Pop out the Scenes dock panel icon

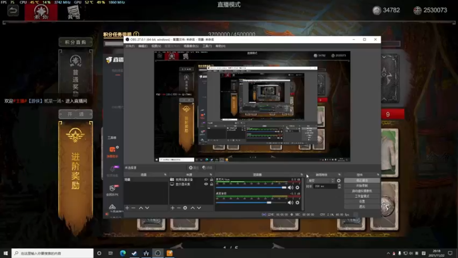[165, 175]
